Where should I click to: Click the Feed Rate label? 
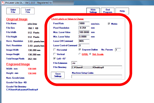(58, 24)
